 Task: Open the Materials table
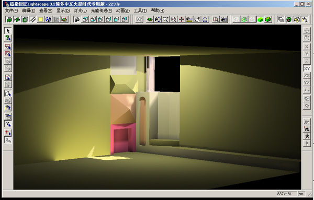click(x=288, y=19)
